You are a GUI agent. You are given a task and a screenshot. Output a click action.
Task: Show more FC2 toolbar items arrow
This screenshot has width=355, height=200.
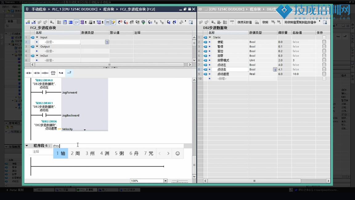tap(186, 21)
